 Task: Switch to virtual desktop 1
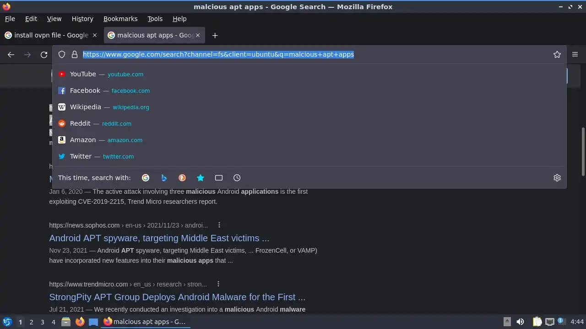(20, 322)
